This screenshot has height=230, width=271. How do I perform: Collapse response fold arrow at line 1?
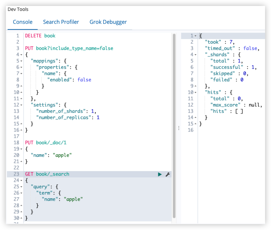click(195, 36)
